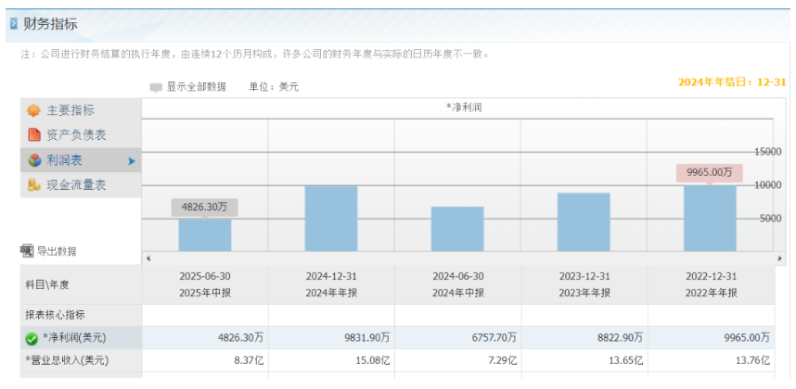This screenshot has width=796, height=389.
Task: Click the 现金流量表 coins icon
Action: pos(33,185)
